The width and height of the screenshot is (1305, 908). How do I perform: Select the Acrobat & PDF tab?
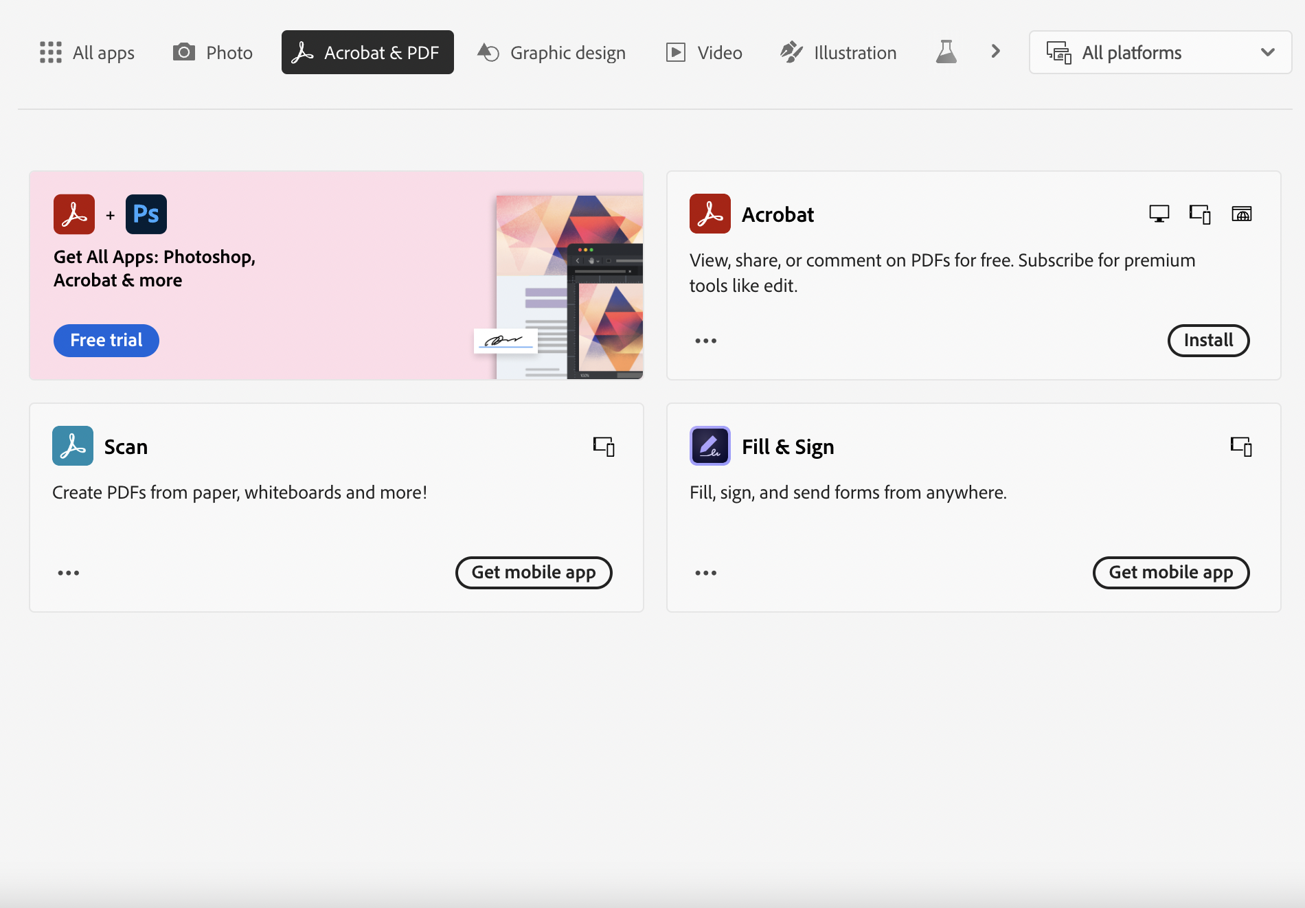coord(367,52)
